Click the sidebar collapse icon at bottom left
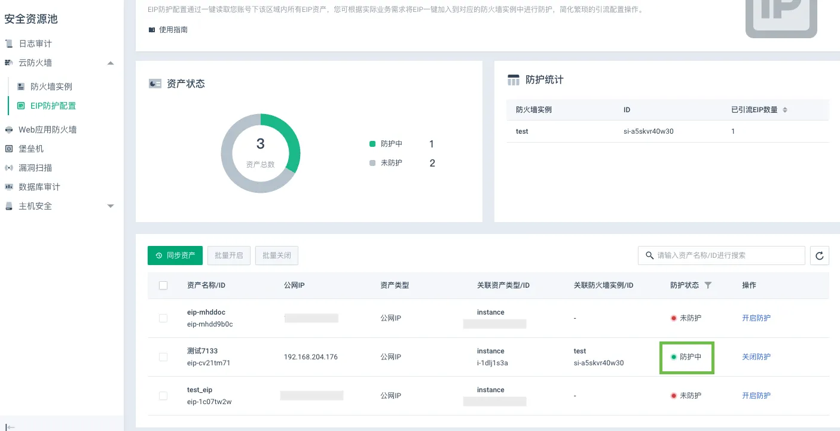This screenshot has width=840, height=431. tap(10, 426)
